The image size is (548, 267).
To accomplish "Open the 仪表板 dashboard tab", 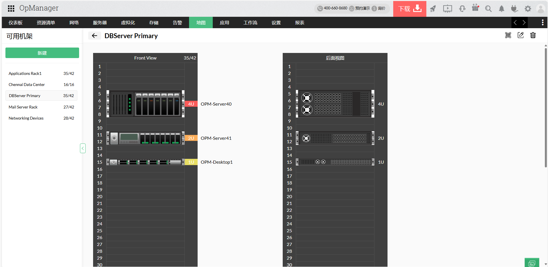I will [16, 22].
